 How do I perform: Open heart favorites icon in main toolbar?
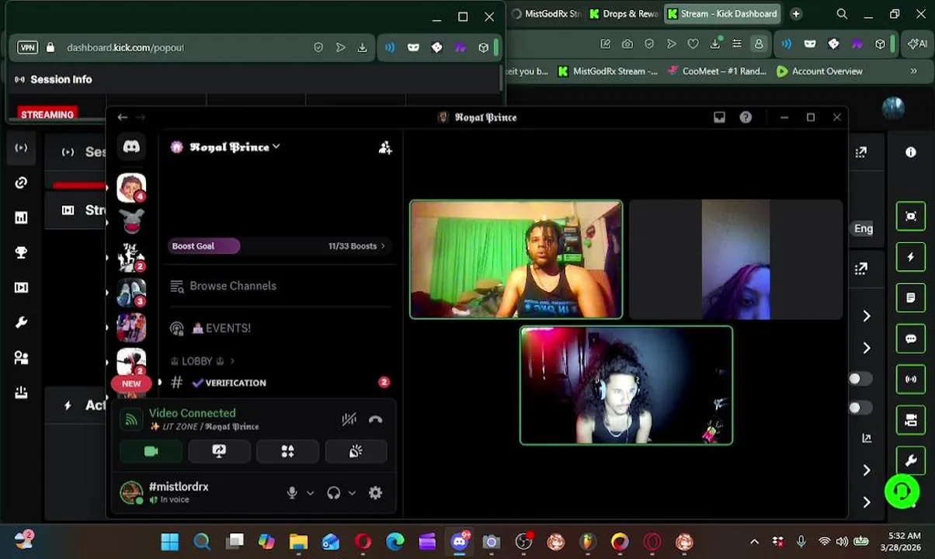pyautogui.click(x=693, y=44)
